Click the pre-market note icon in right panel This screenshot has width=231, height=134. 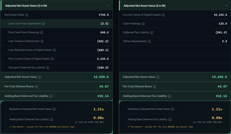tap(129, 127)
